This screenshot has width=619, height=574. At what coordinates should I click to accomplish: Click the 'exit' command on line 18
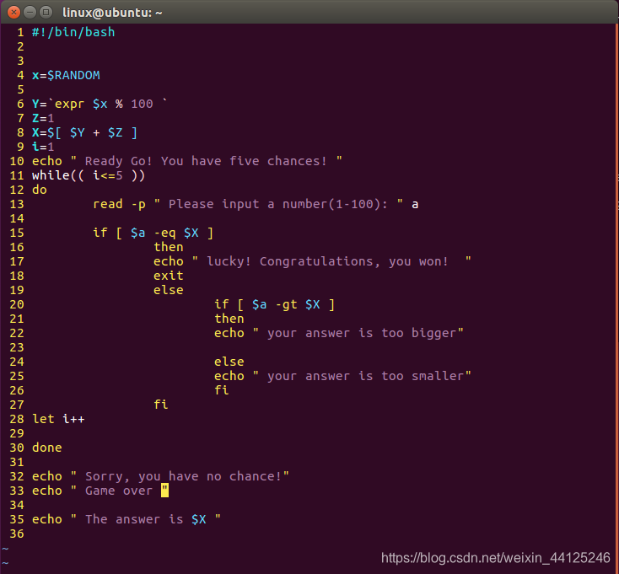(169, 276)
